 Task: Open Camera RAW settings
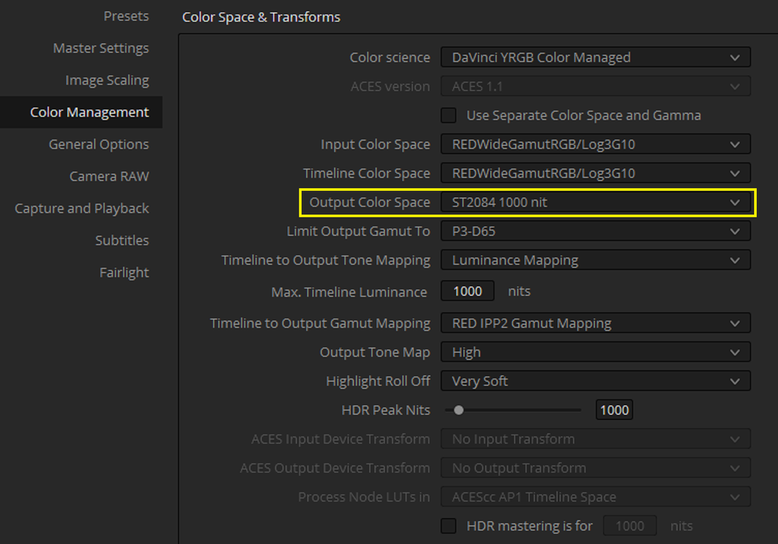coord(109,176)
